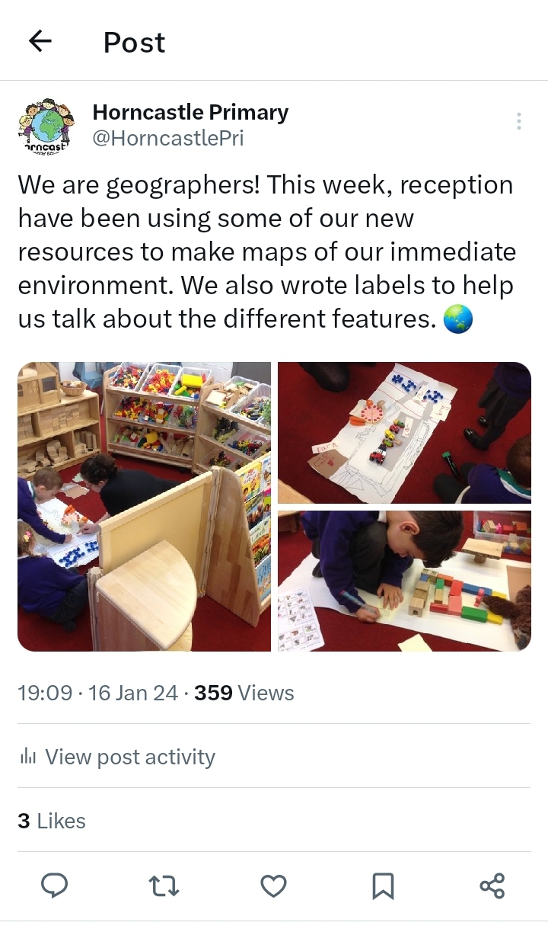
Task: Open the boy building blocks photo
Action: pos(404,581)
